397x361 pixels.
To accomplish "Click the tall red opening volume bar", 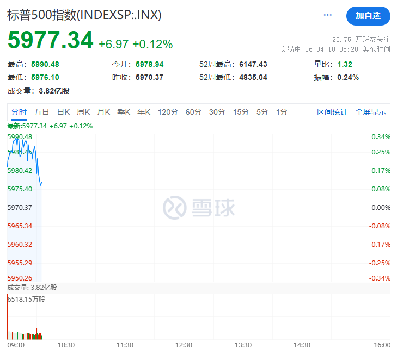I will (8, 317).
